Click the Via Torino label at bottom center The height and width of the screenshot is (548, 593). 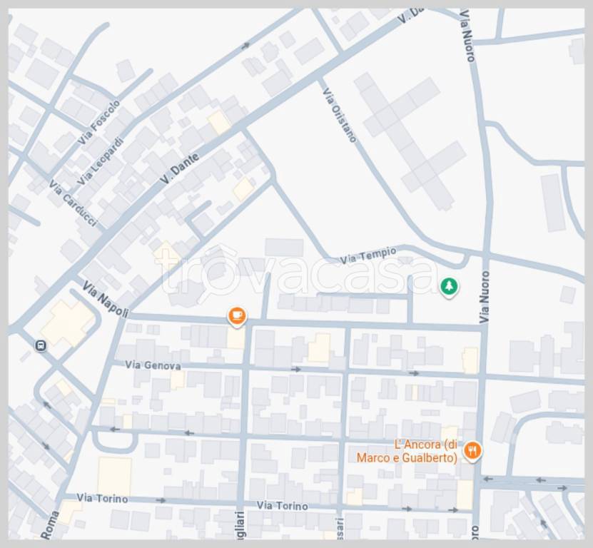283,505
